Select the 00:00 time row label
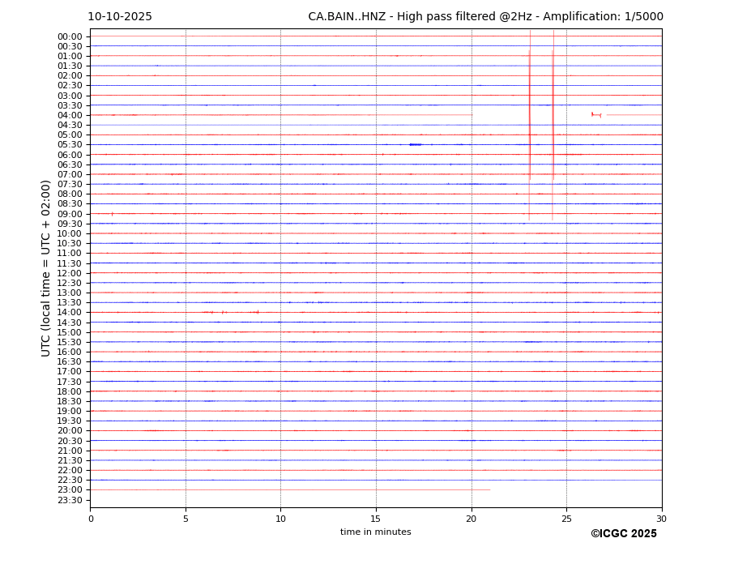Screen dimensions: 751x564 70,36
